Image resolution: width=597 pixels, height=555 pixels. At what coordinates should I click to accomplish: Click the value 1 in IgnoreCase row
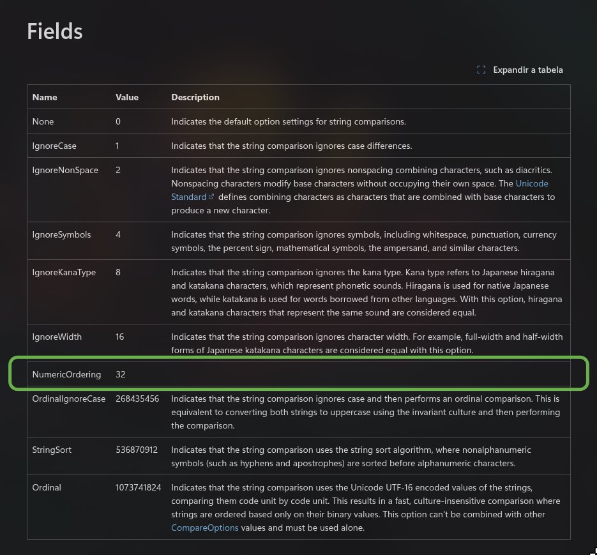[117, 146]
